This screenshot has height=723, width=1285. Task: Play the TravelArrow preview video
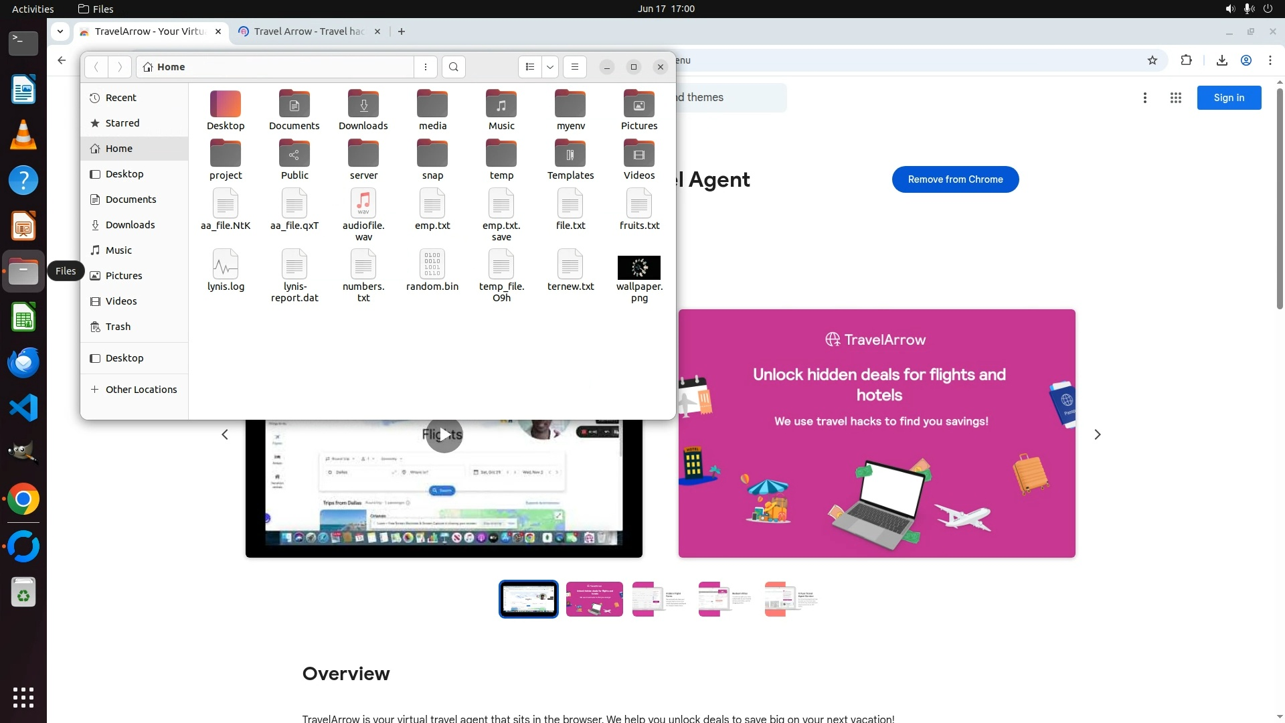tap(444, 435)
